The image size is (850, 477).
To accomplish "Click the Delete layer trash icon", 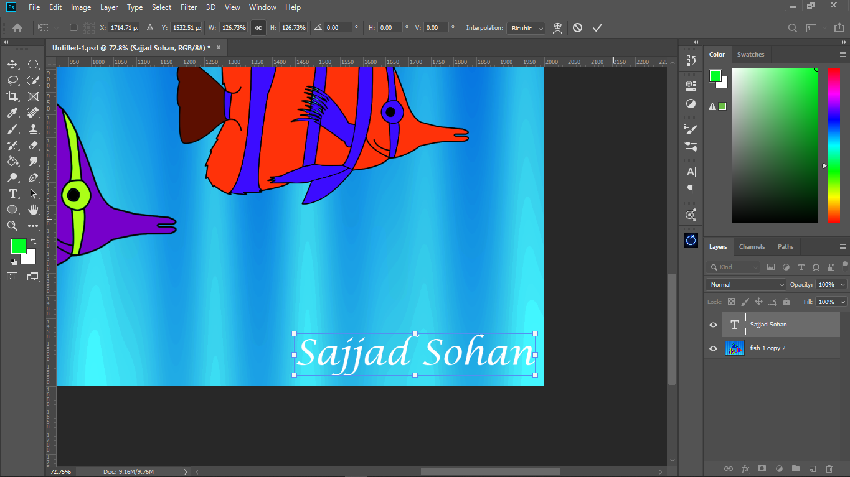I will [829, 468].
